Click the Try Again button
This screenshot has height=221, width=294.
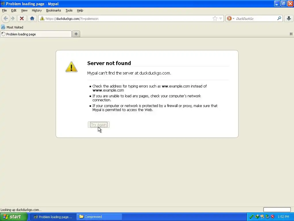(x=99, y=125)
